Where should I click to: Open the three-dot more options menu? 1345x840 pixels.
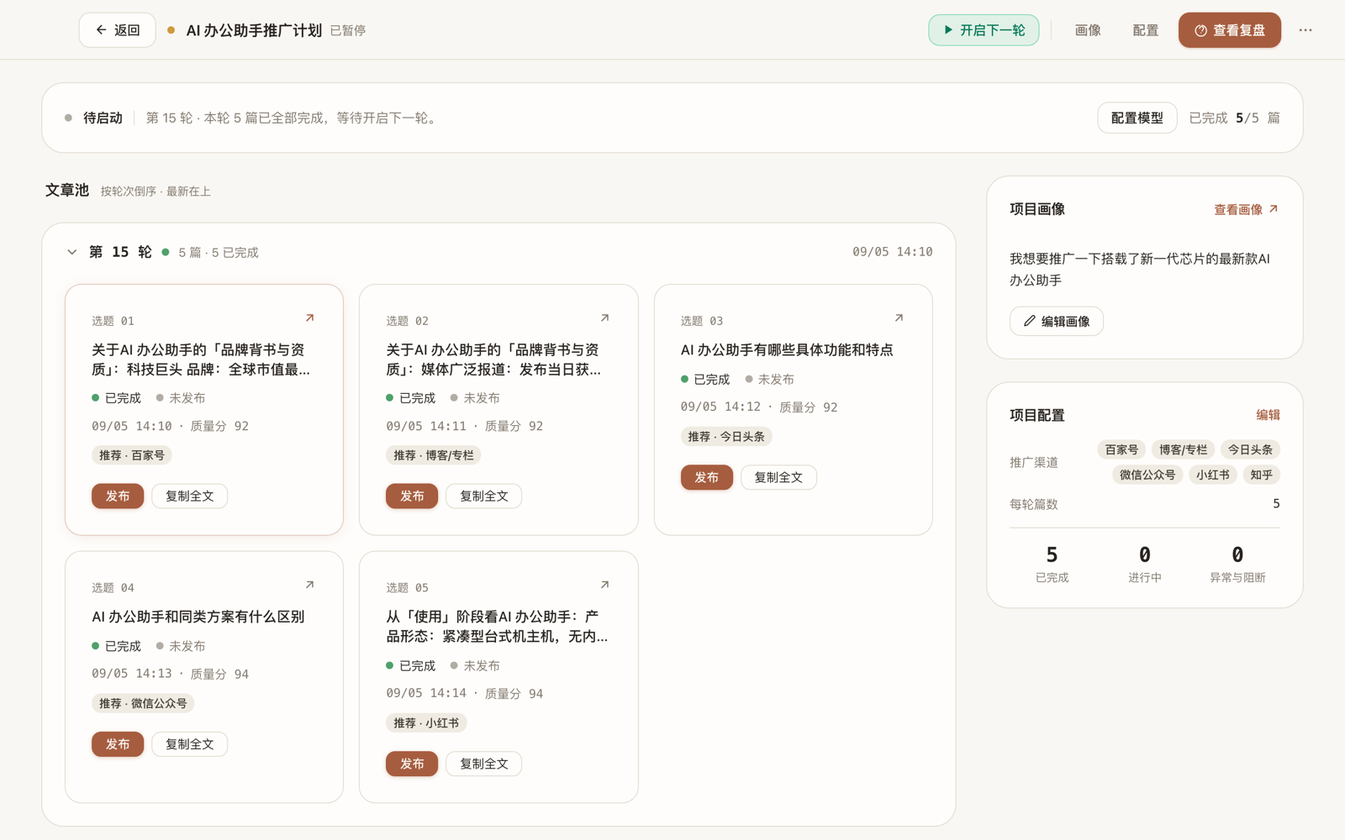click(x=1305, y=30)
